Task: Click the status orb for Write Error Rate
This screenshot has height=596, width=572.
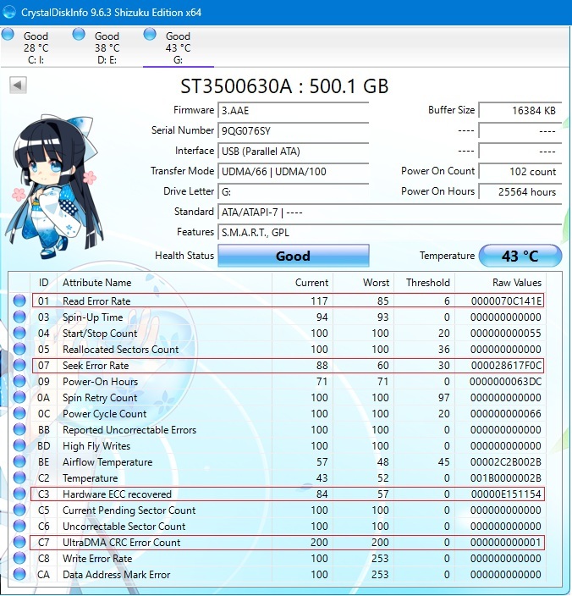Action: [x=19, y=558]
